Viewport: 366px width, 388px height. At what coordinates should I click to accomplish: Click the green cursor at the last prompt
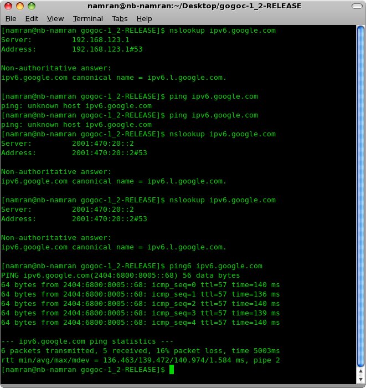[x=172, y=370]
